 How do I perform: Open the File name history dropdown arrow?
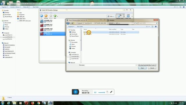tap(136, 65)
